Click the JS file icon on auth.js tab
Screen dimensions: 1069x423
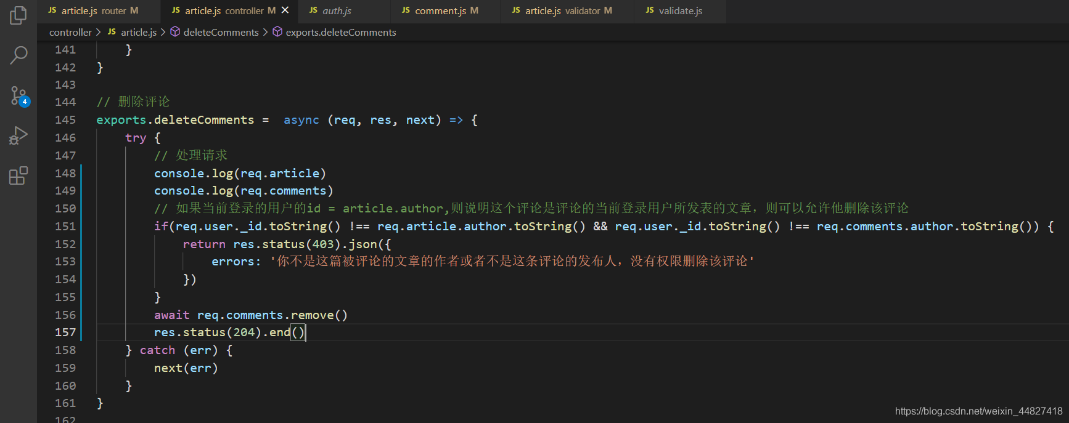[x=313, y=10]
